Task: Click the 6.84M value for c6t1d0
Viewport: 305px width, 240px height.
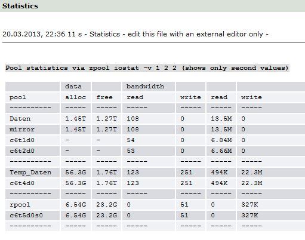Action: tap(221, 140)
